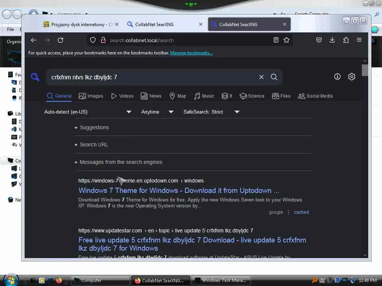Click the system tray clock 12:40 PM
Screen dimensions: 382x286
(367, 280)
